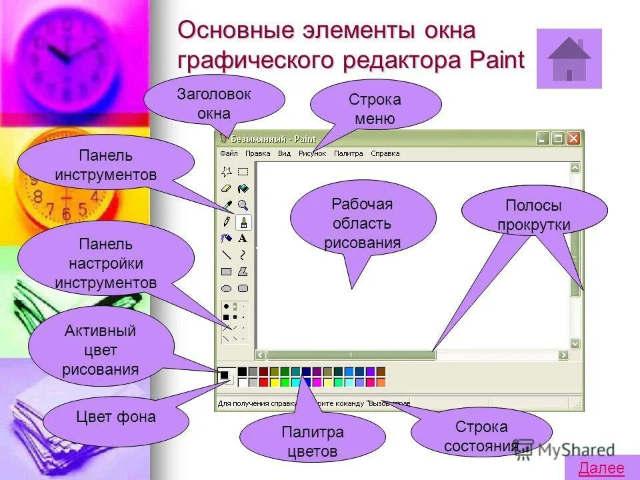The height and width of the screenshot is (480, 640).
Task: Pick the bright red palette swatch
Action: tap(264, 383)
